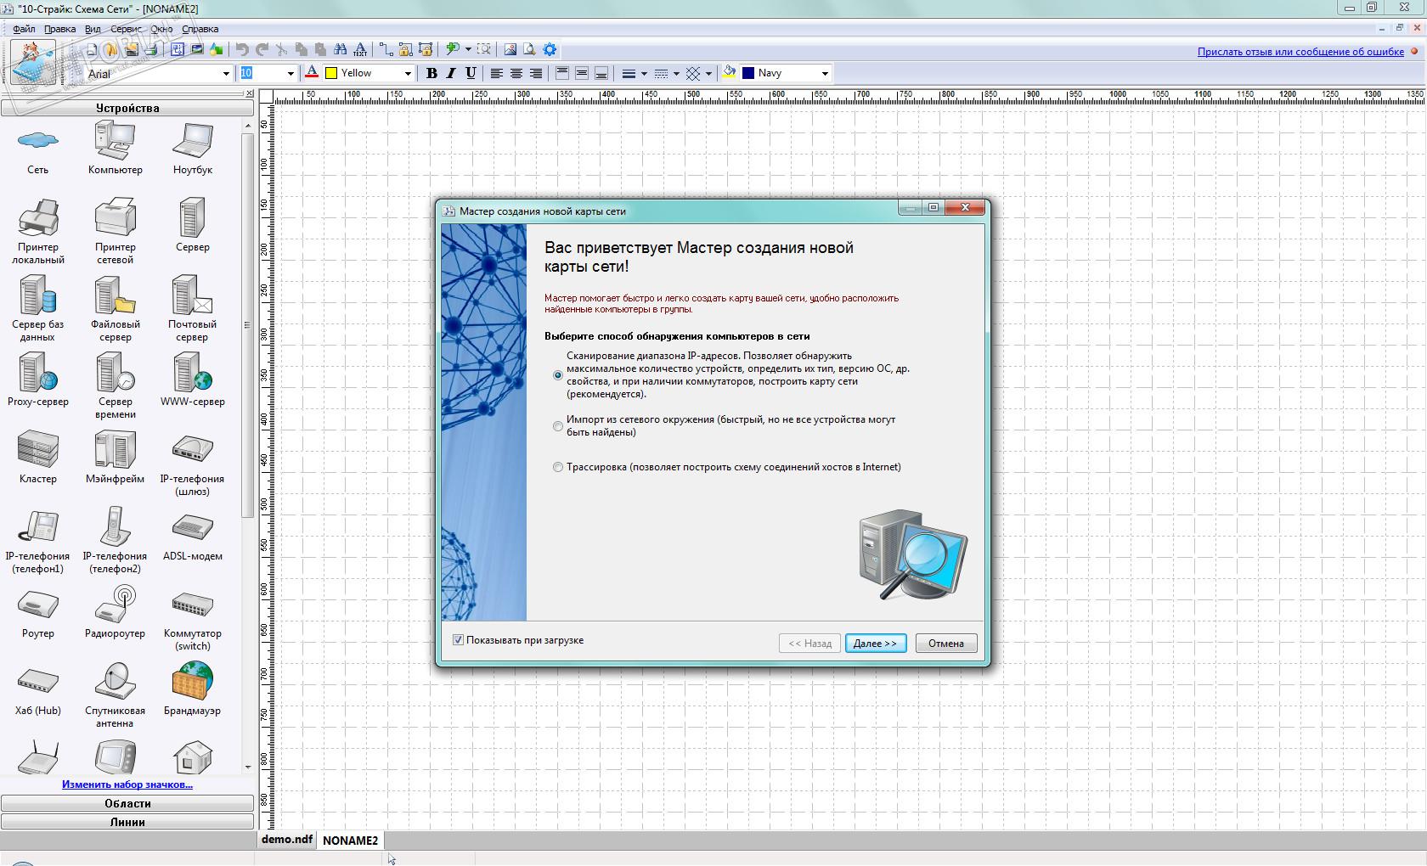Toggle underline text formatting
This screenshot has height=866, width=1427.
pos(471,73)
